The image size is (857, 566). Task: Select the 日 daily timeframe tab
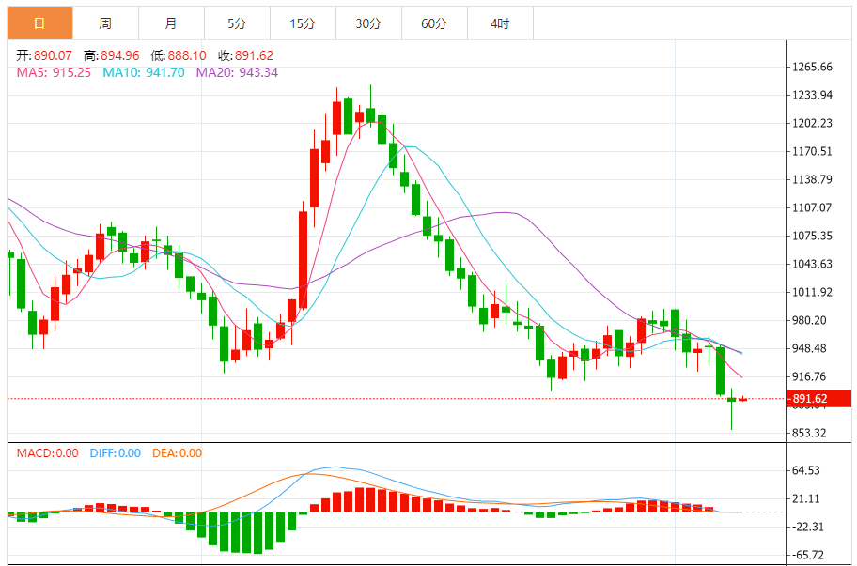(x=39, y=23)
